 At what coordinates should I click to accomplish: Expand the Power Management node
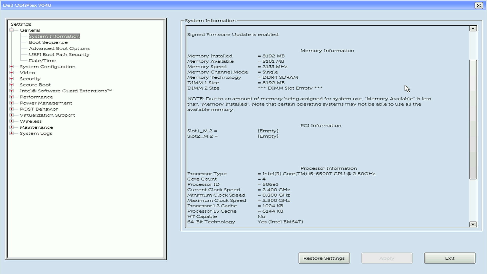point(11,103)
